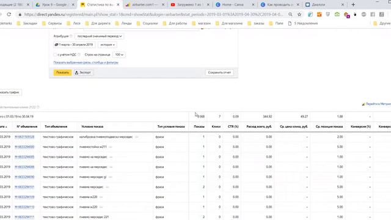391x220 pixels.
Task: Open the Леса bookmarks folder
Action: [73, 23]
